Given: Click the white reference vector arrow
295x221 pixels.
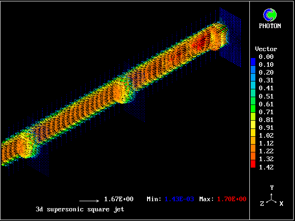Looking at the screenshot, I should click(89, 201).
